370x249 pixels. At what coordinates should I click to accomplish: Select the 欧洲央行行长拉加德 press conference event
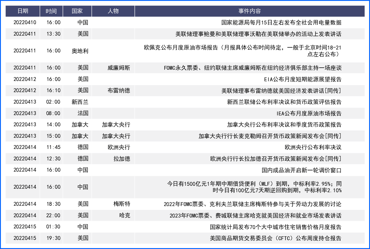[x=276, y=159]
